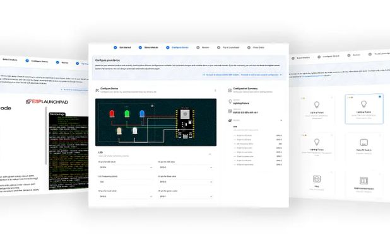Select the first Lighting Fixture card radio
The image size is (390, 248).
tap(332, 98)
